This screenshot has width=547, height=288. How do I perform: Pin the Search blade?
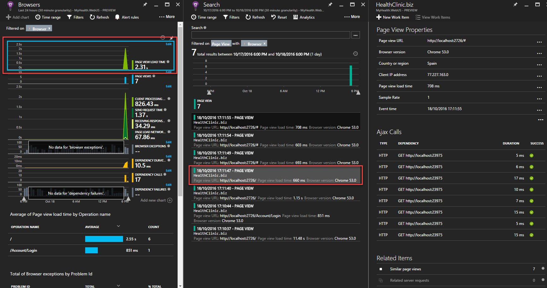tap(330, 4)
